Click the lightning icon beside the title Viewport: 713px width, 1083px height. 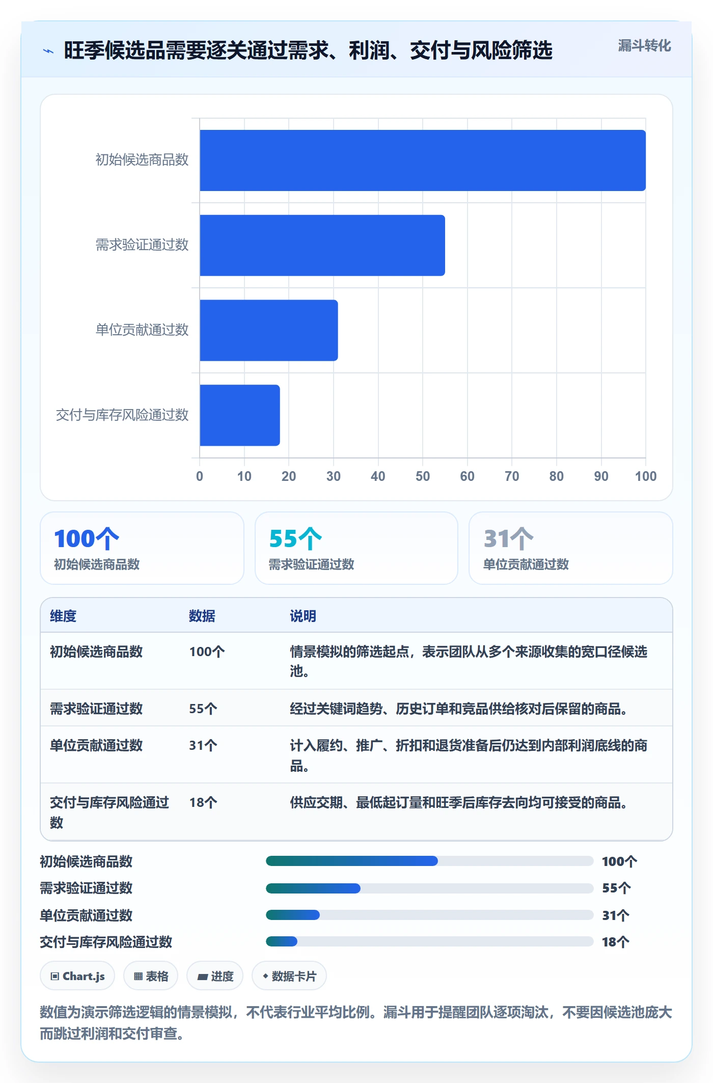click(48, 51)
